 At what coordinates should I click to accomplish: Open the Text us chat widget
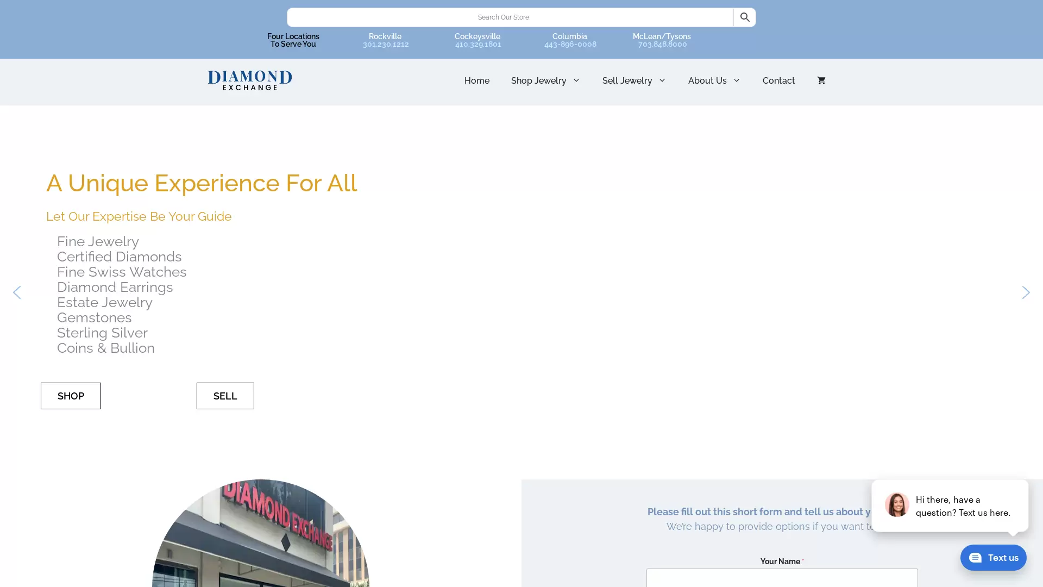(993, 558)
